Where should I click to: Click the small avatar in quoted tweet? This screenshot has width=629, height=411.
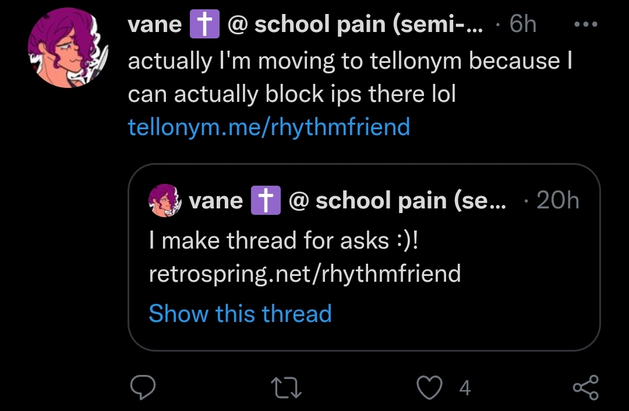pos(165,200)
